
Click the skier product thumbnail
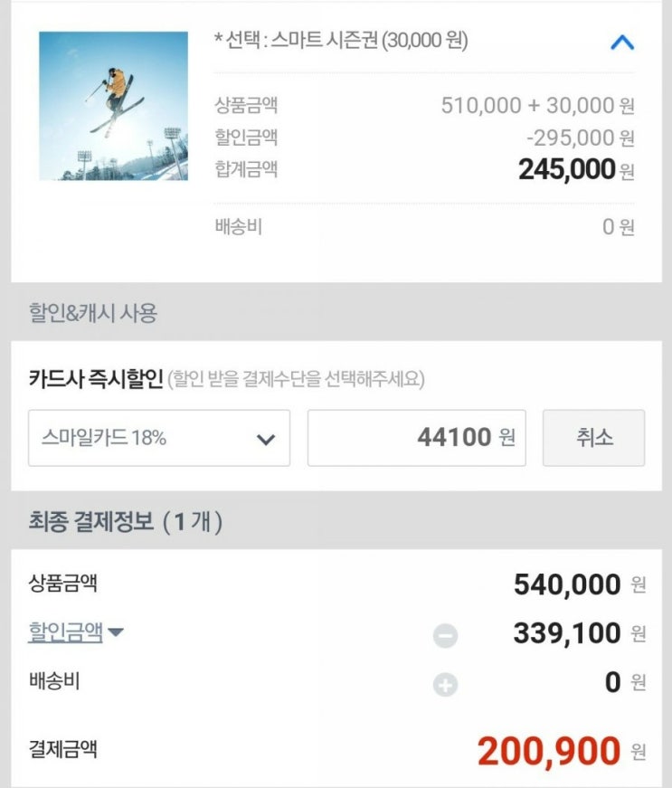[113, 106]
